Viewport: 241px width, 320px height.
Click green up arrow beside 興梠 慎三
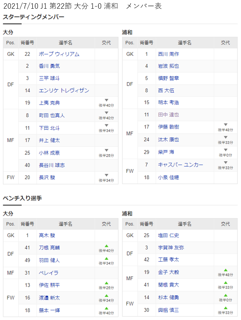click(225, 308)
